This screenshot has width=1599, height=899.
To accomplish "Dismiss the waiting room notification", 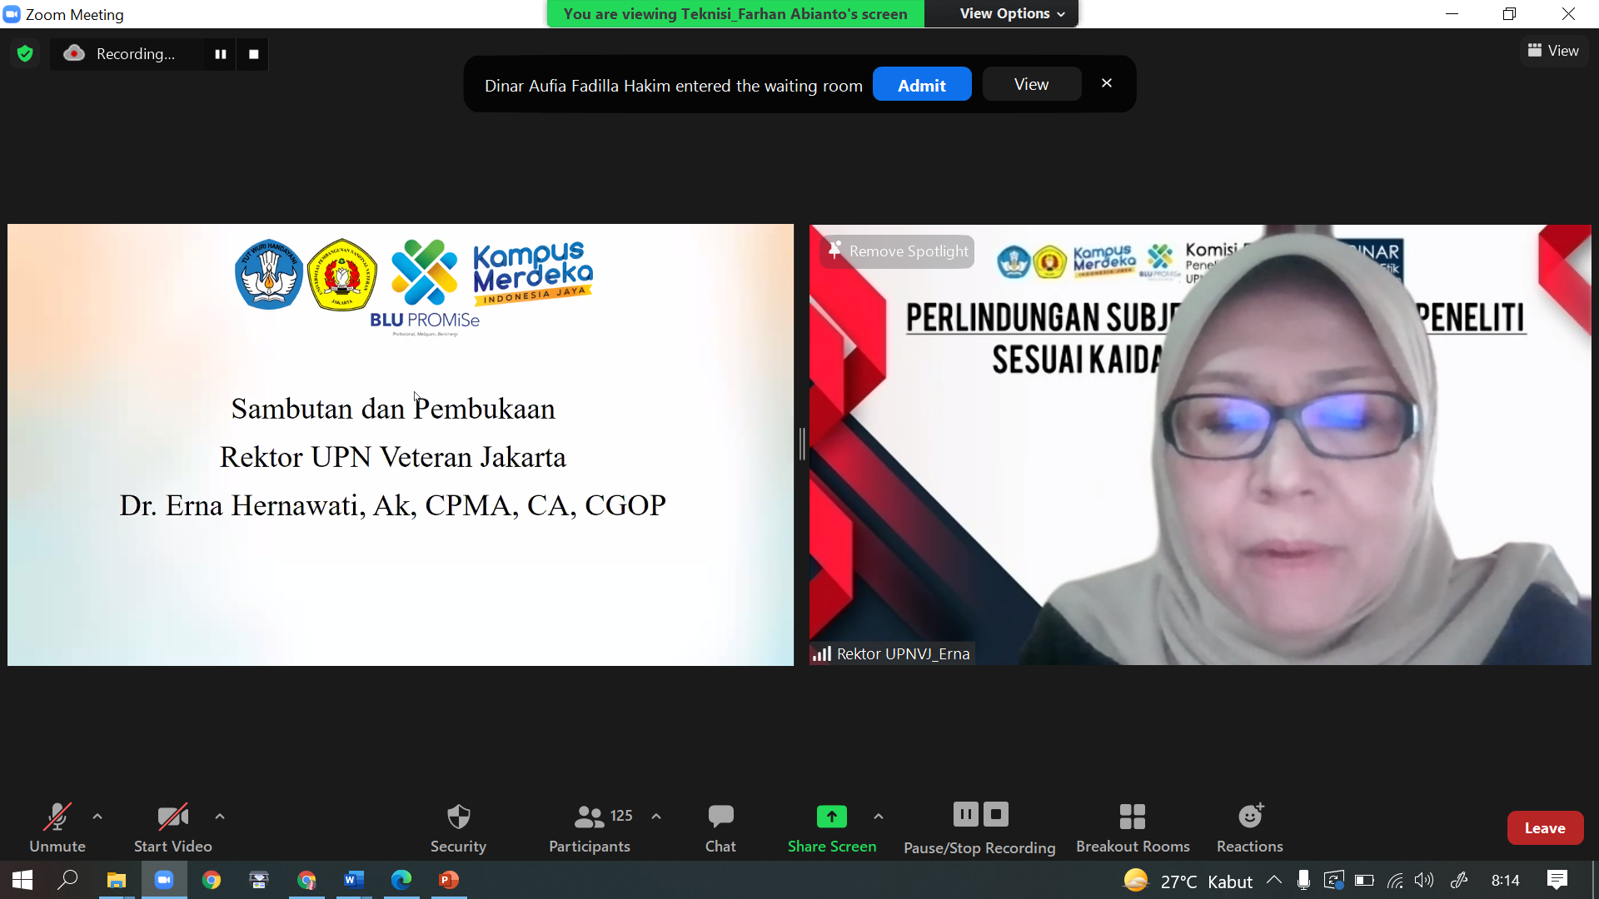I will 1107,82.
